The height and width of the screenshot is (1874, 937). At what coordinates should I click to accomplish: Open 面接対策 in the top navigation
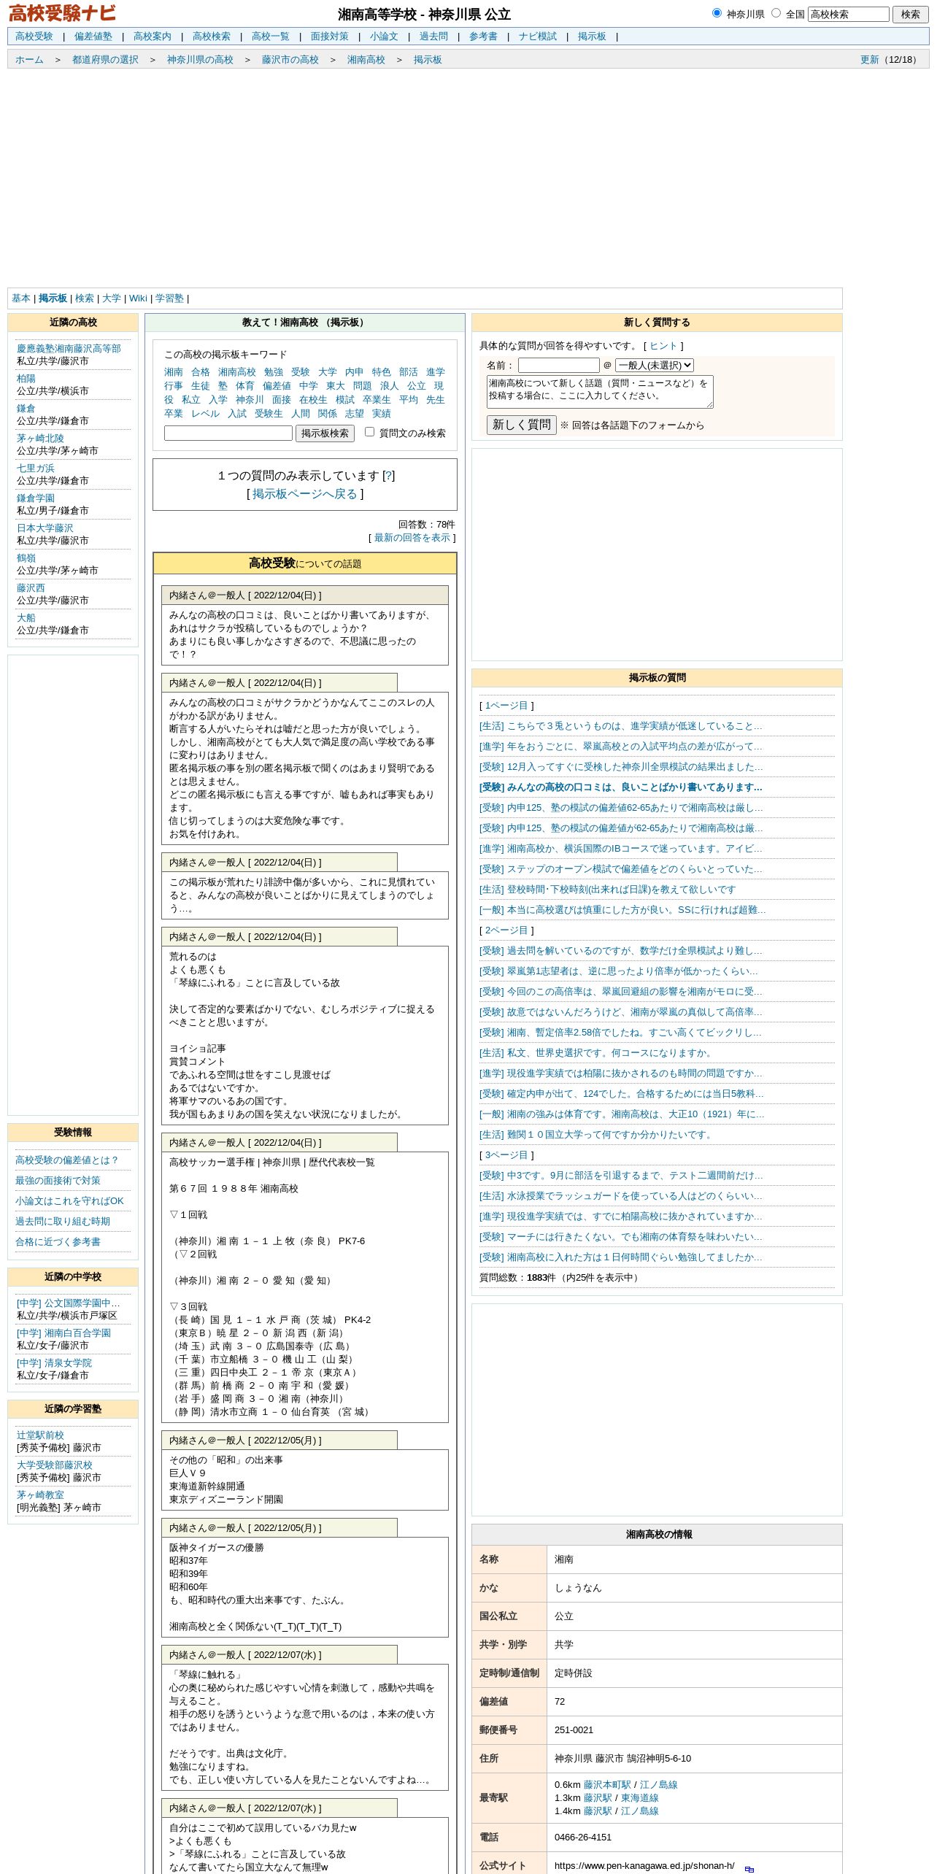[330, 36]
